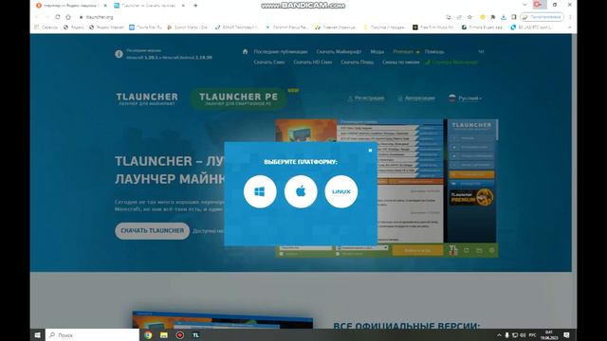Open Скачать HD Скин link
607x341 pixels.
[x=312, y=62]
